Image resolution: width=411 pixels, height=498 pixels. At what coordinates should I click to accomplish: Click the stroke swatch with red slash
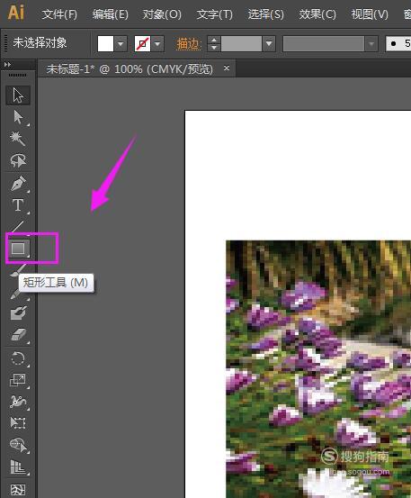coord(142,43)
